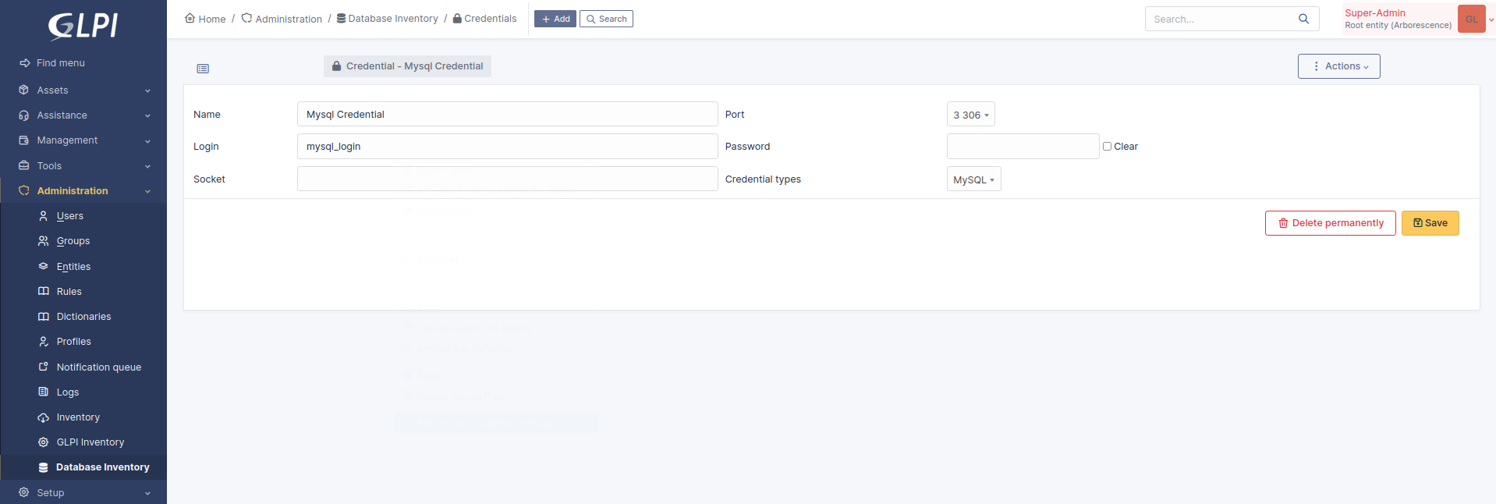Viewport: 1496px width, 504px height.
Task: Open Database Inventory sidebar entry
Action: tap(83, 467)
